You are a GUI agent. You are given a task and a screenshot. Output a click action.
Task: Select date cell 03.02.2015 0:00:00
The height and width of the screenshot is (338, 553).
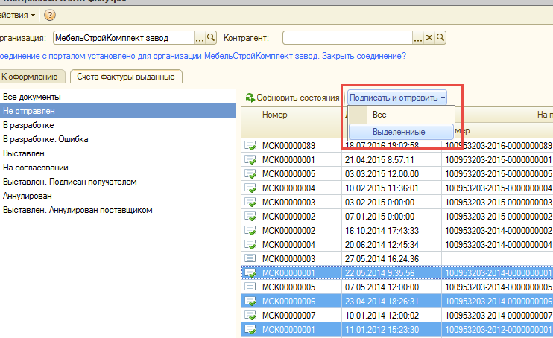point(391,203)
